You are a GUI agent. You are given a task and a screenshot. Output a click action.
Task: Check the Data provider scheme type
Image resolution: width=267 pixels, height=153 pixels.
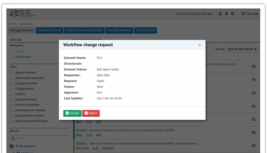tap(11, 116)
